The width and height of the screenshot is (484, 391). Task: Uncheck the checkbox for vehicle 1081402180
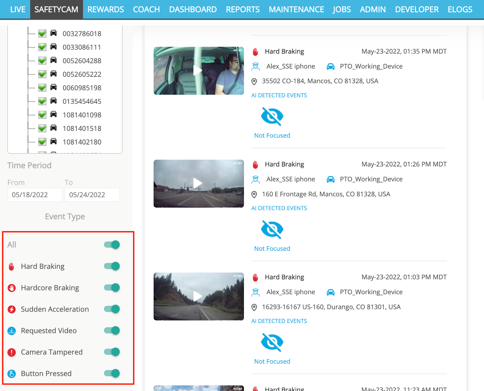[42, 142]
